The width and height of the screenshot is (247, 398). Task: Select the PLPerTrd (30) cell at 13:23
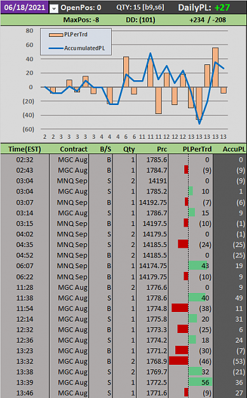(191, 351)
